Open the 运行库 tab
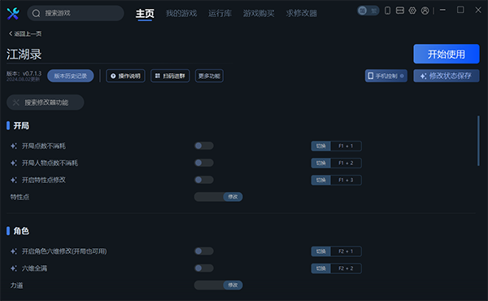This screenshot has height=301, width=488. pyautogui.click(x=220, y=13)
